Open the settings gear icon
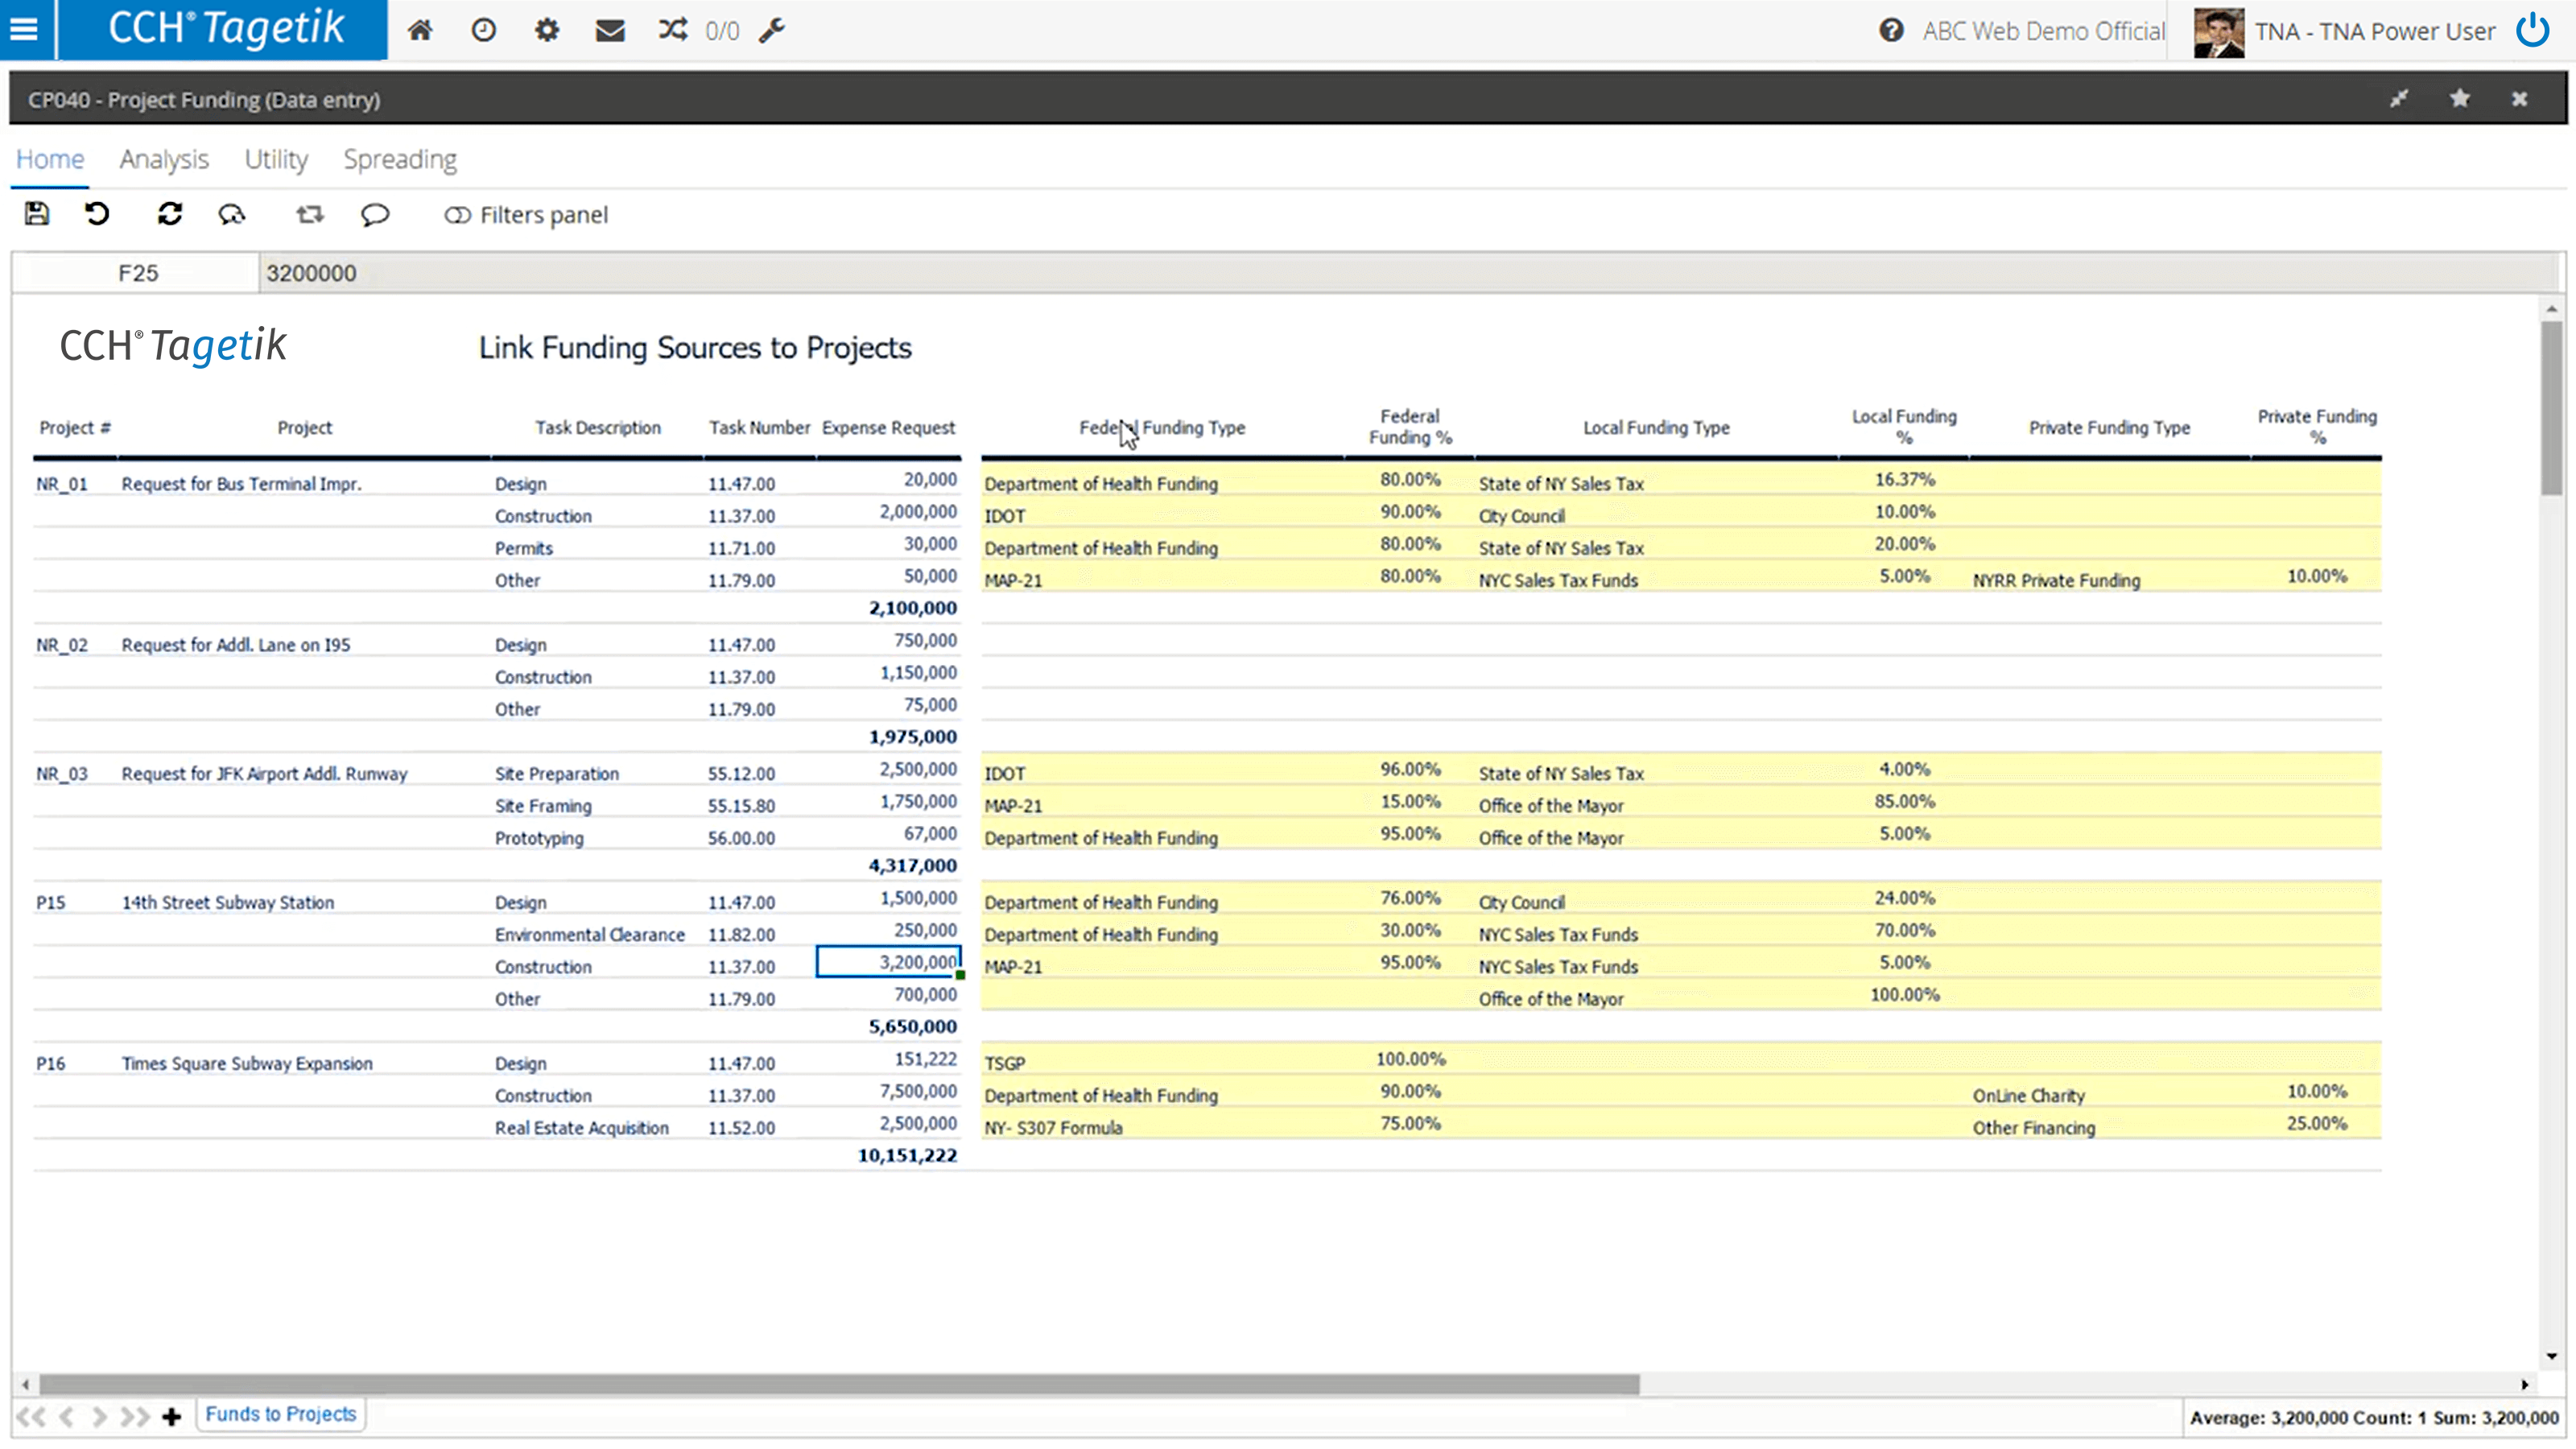The image size is (2576, 1449). pyautogui.click(x=547, y=30)
